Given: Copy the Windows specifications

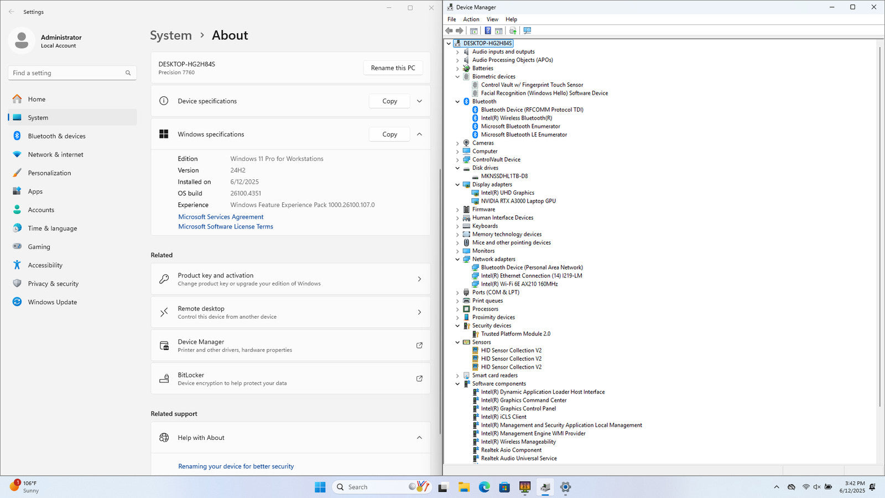Looking at the screenshot, I should click(x=389, y=134).
